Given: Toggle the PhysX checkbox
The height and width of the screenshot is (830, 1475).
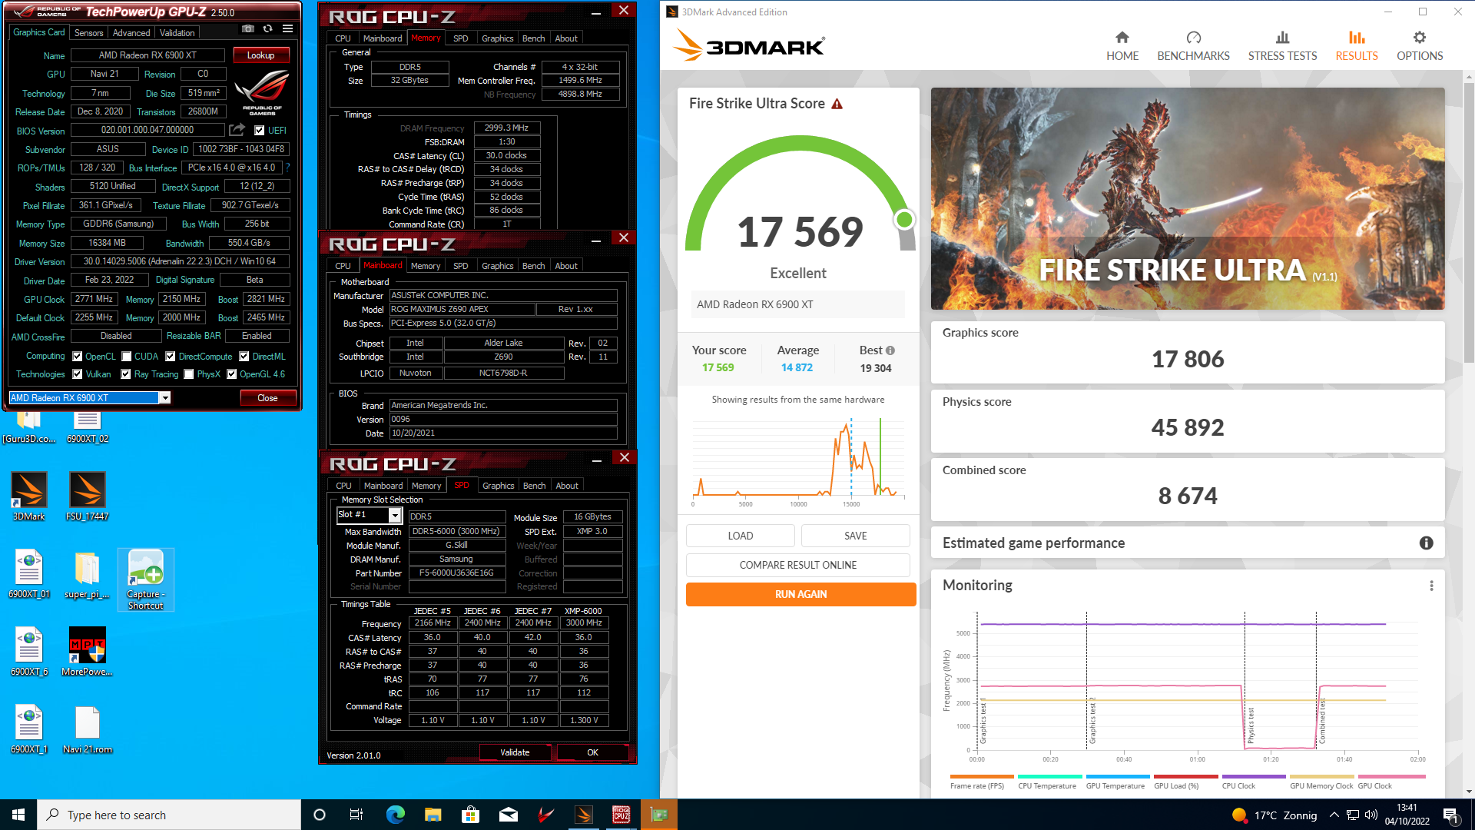Looking at the screenshot, I should [188, 374].
